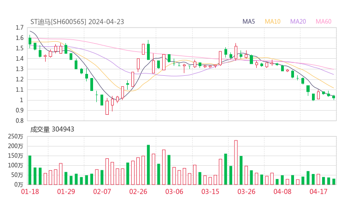Select the 03-26 date axis label

point(247,191)
